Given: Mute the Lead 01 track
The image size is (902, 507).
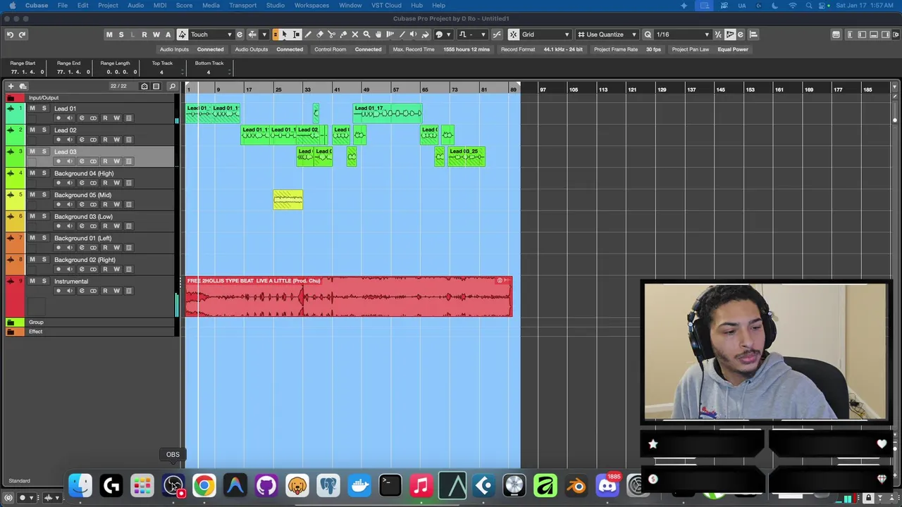Looking at the screenshot, I should 32,108.
